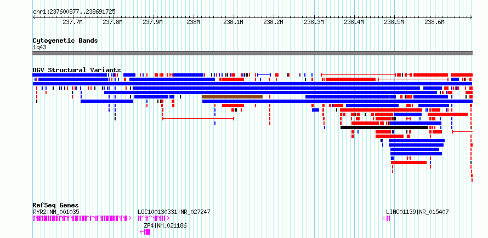Open the RefSeq Genes track title

[x=56, y=205]
